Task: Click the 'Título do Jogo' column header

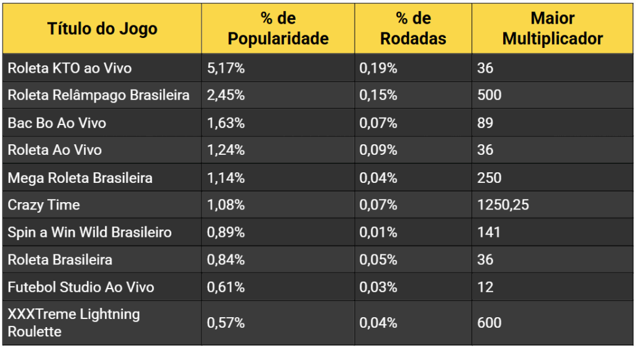Action: [x=102, y=29]
